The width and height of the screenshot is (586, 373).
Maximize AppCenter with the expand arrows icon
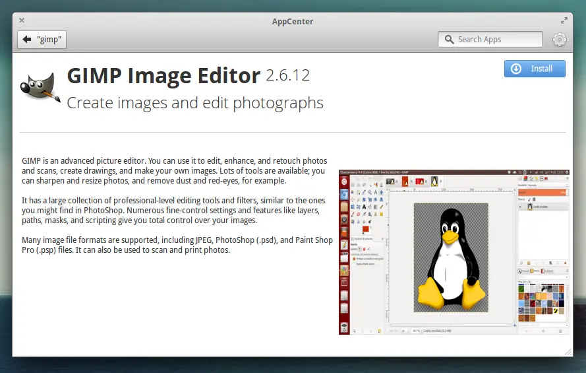pyautogui.click(x=564, y=20)
